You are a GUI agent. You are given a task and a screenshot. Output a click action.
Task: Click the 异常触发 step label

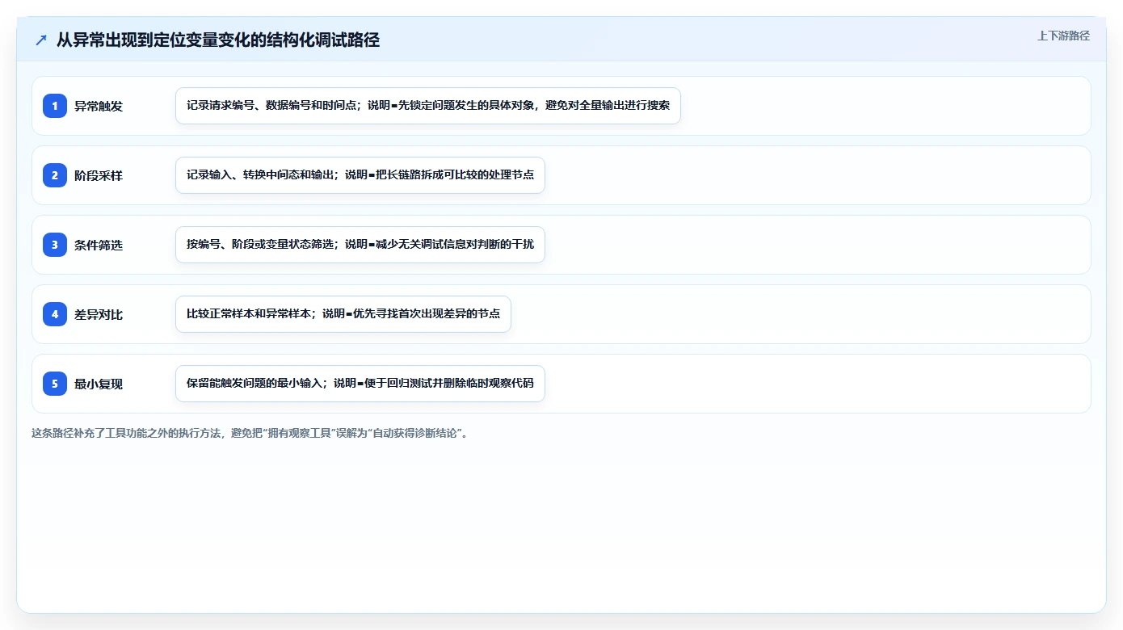tap(99, 106)
